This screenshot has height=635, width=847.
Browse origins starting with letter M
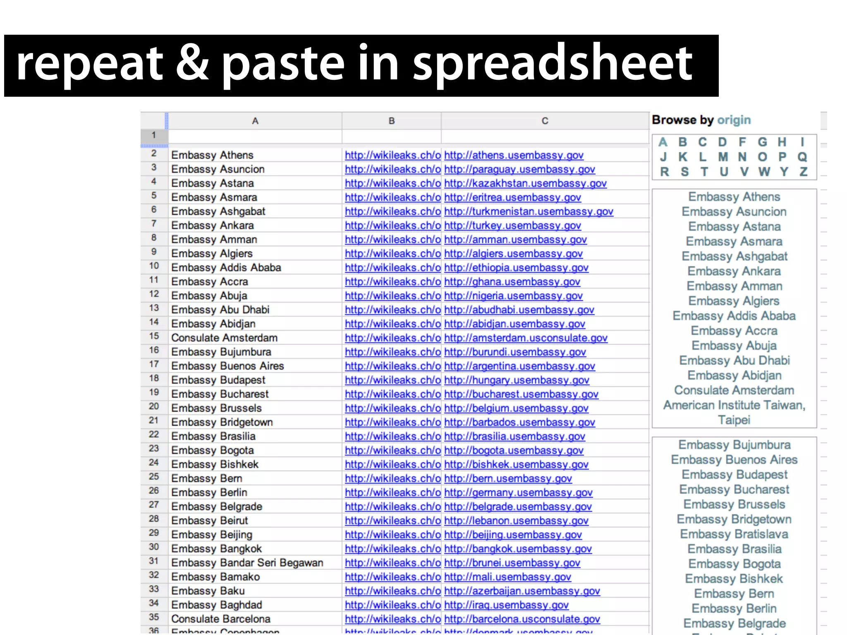pos(723,157)
